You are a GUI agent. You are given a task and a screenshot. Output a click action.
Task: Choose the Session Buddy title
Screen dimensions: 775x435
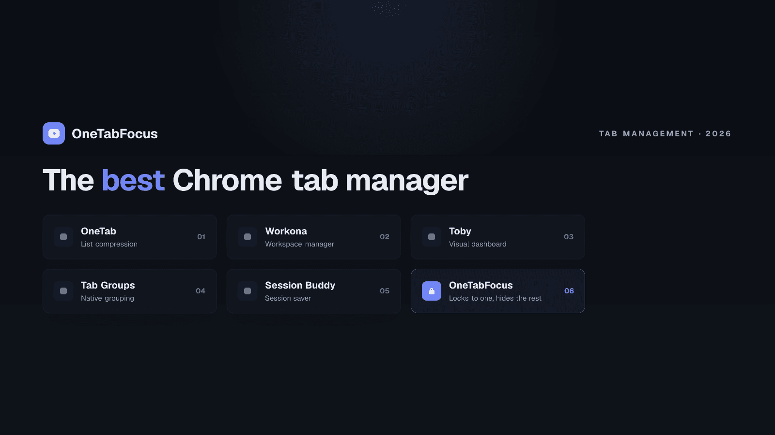[300, 285]
